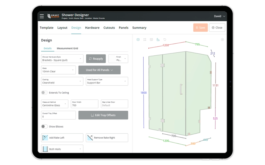The image size is (265, 165).
Task: Click the expand icon right of the viewer
Action: pos(223,40)
